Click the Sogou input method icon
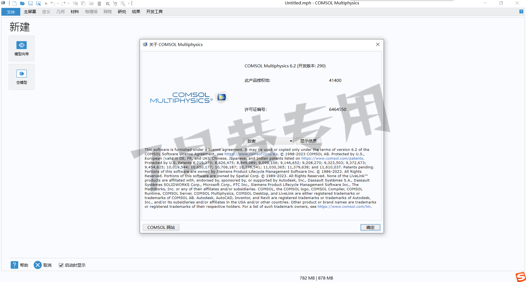 521,277
